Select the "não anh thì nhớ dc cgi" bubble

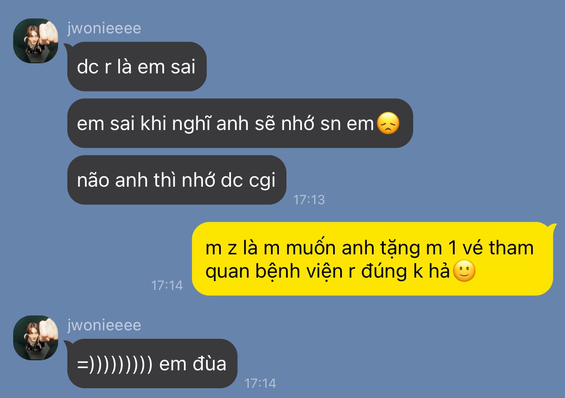176,180
